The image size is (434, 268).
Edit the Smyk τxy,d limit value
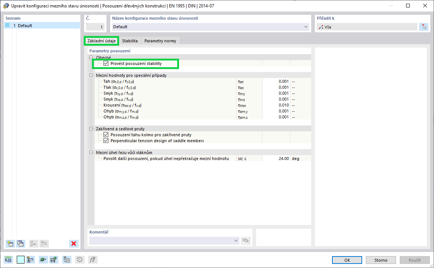[x=276, y=93]
